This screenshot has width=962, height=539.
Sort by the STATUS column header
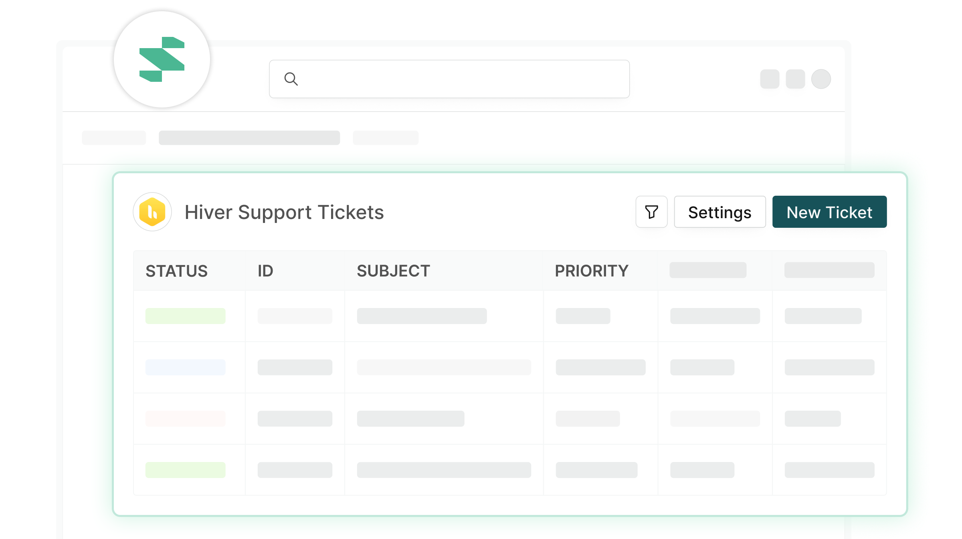177,271
